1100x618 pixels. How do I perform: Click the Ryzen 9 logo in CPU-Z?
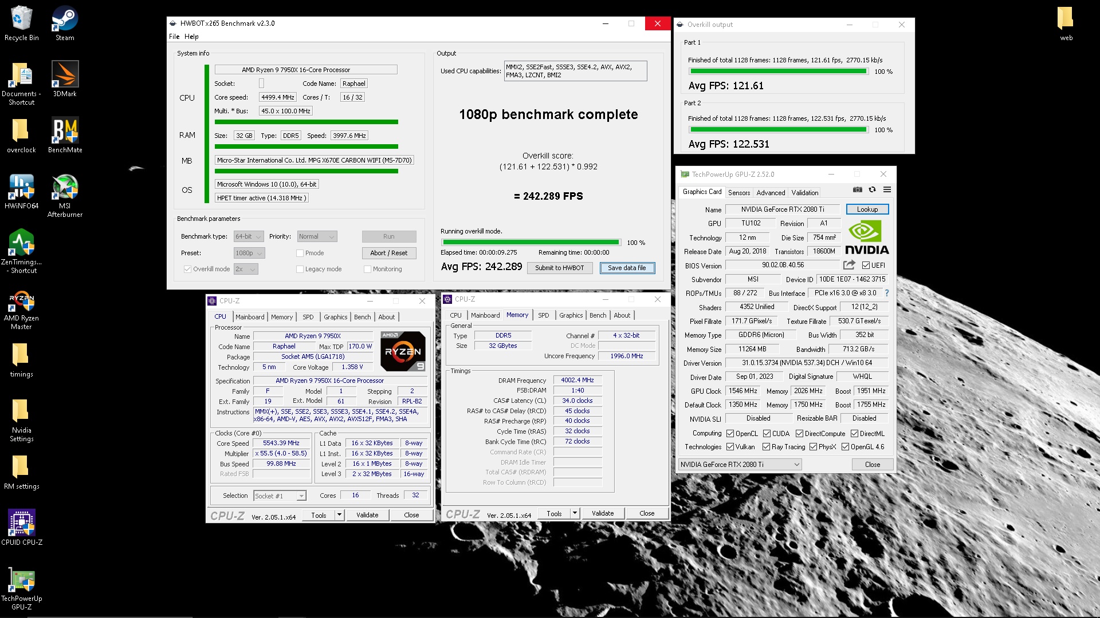[x=403, y=351]
